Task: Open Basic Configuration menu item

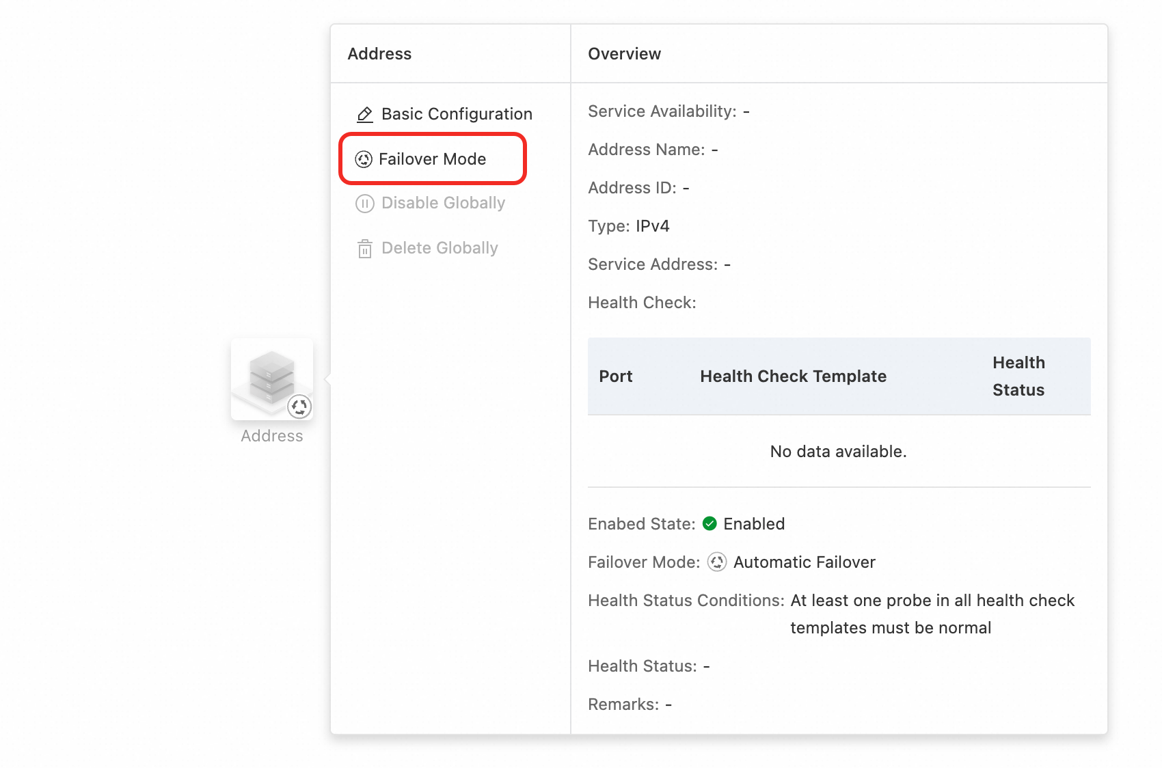Action: coord(444,114)
